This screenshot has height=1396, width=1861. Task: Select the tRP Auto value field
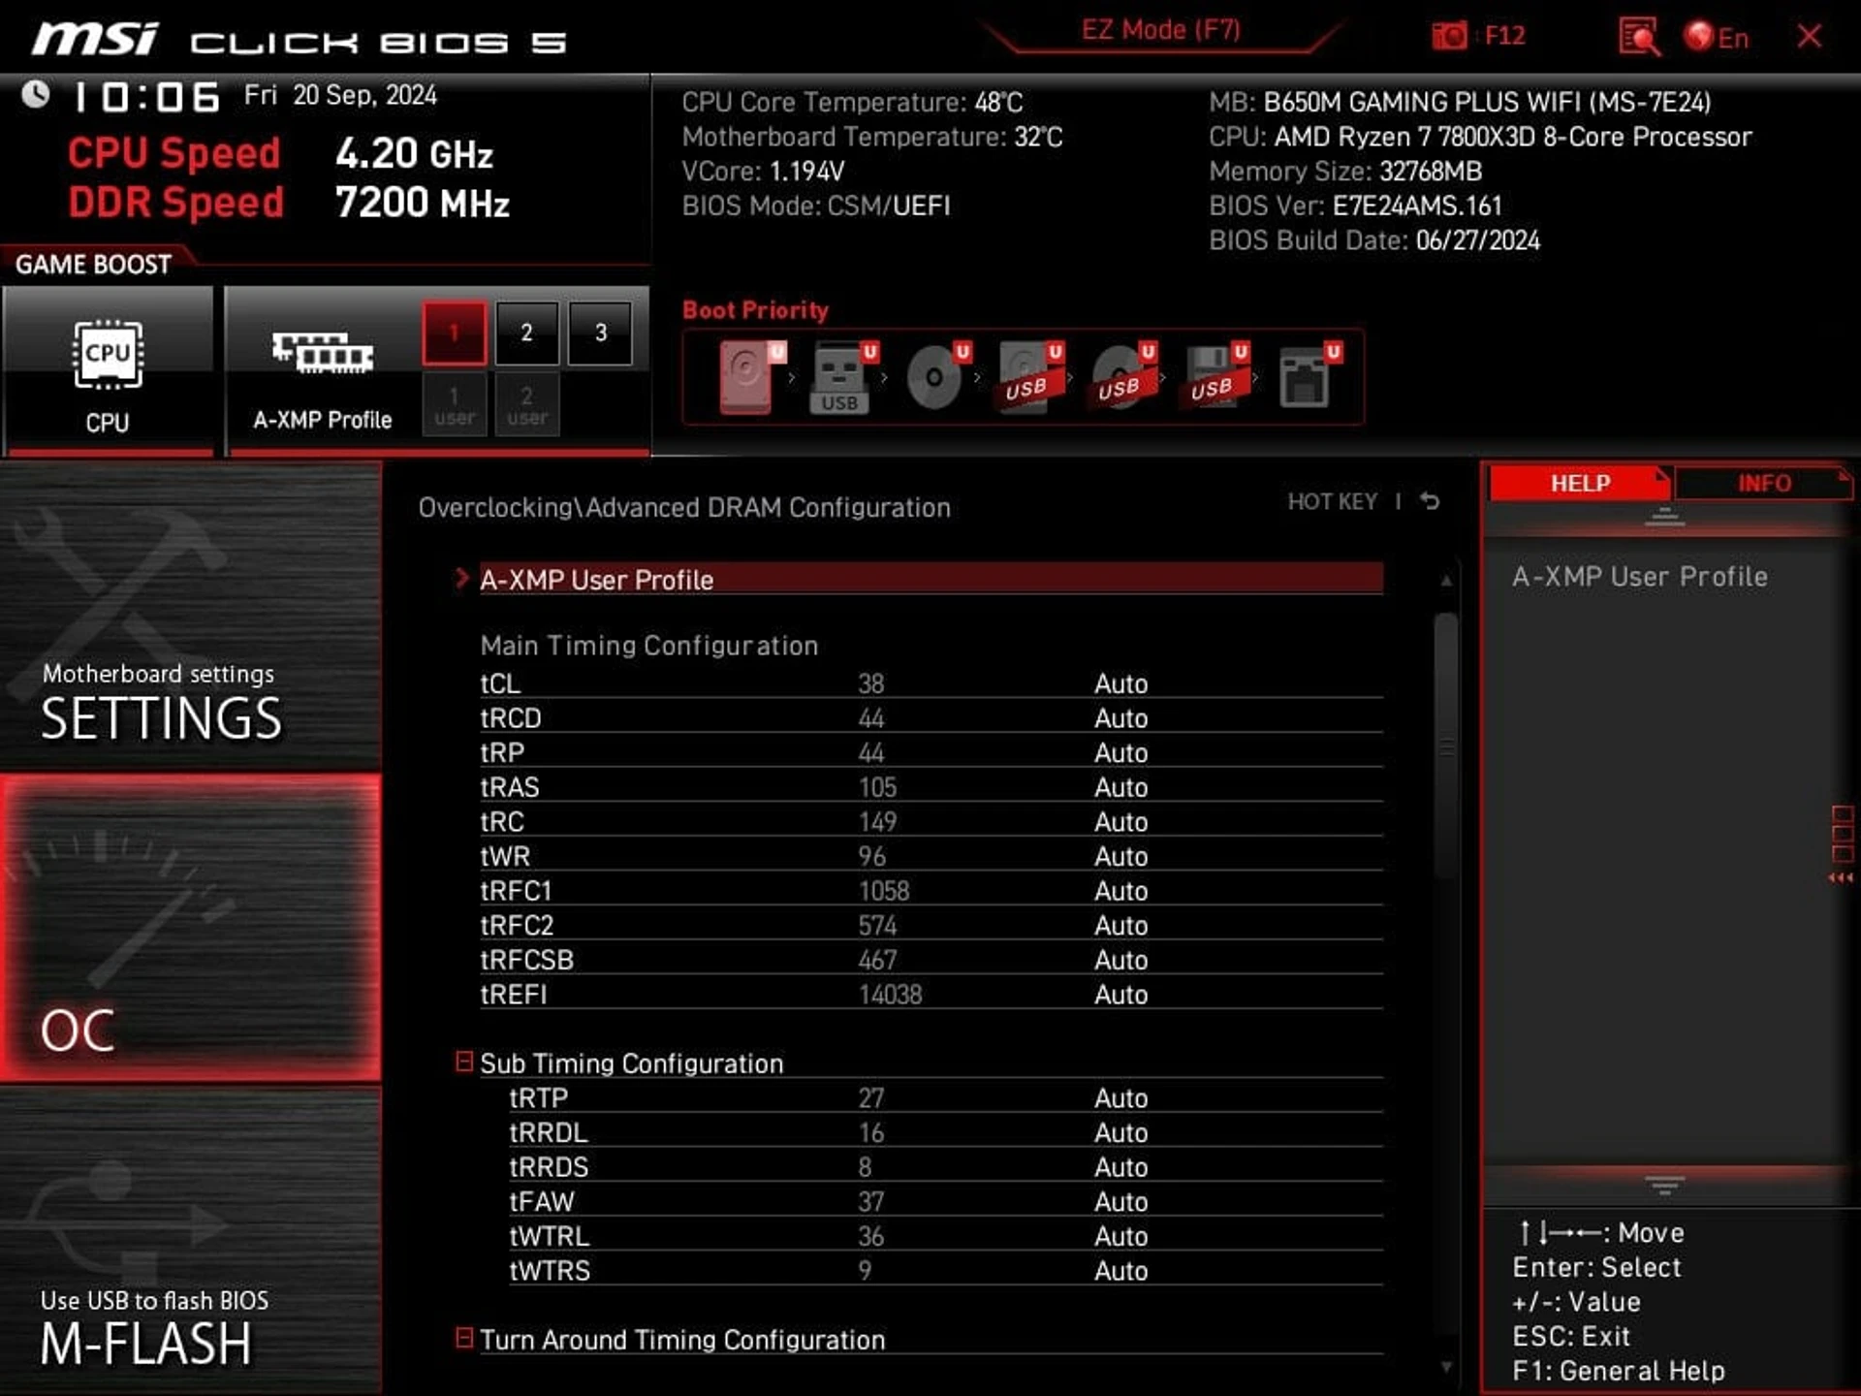point(1120,752)
